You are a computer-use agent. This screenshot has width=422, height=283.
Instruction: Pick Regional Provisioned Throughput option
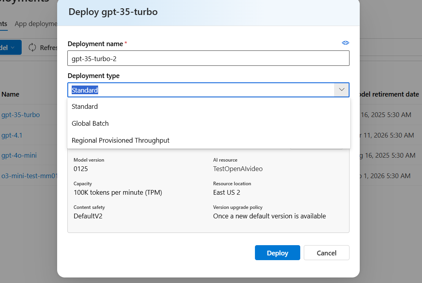coord(208,140)
